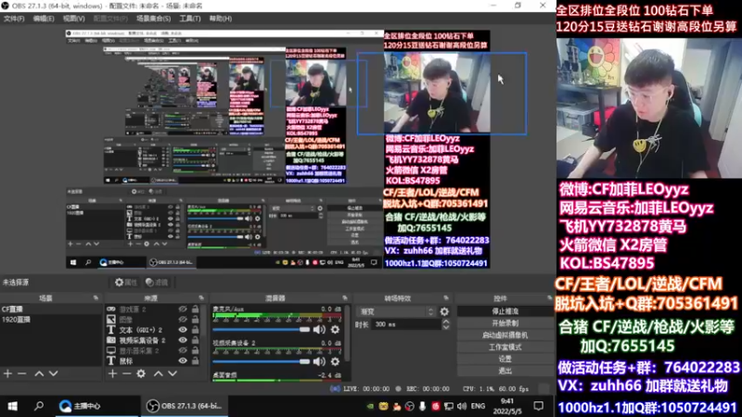Pop out the 控件 dock panel
742x417 pixels.
pos(549,297)
